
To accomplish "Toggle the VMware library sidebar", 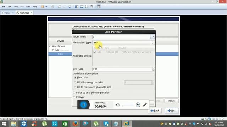I will (77, 7).
